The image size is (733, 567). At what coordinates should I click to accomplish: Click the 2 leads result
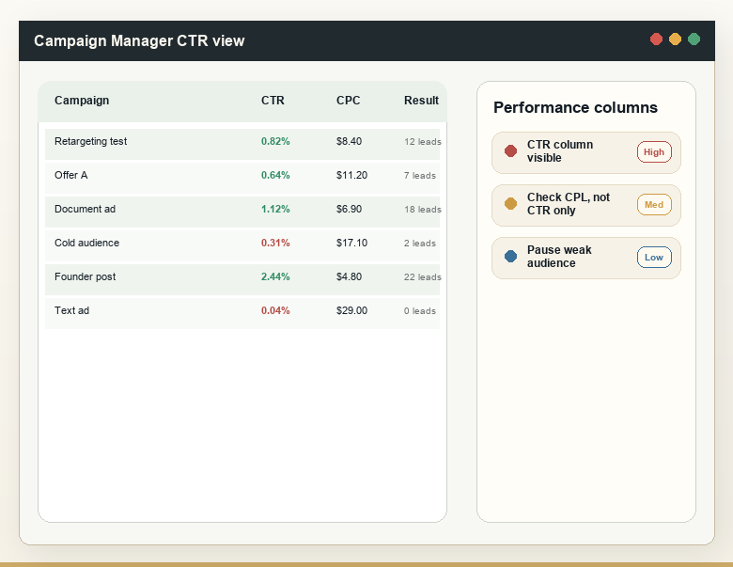pyautogui.click(x=420, y=244)
